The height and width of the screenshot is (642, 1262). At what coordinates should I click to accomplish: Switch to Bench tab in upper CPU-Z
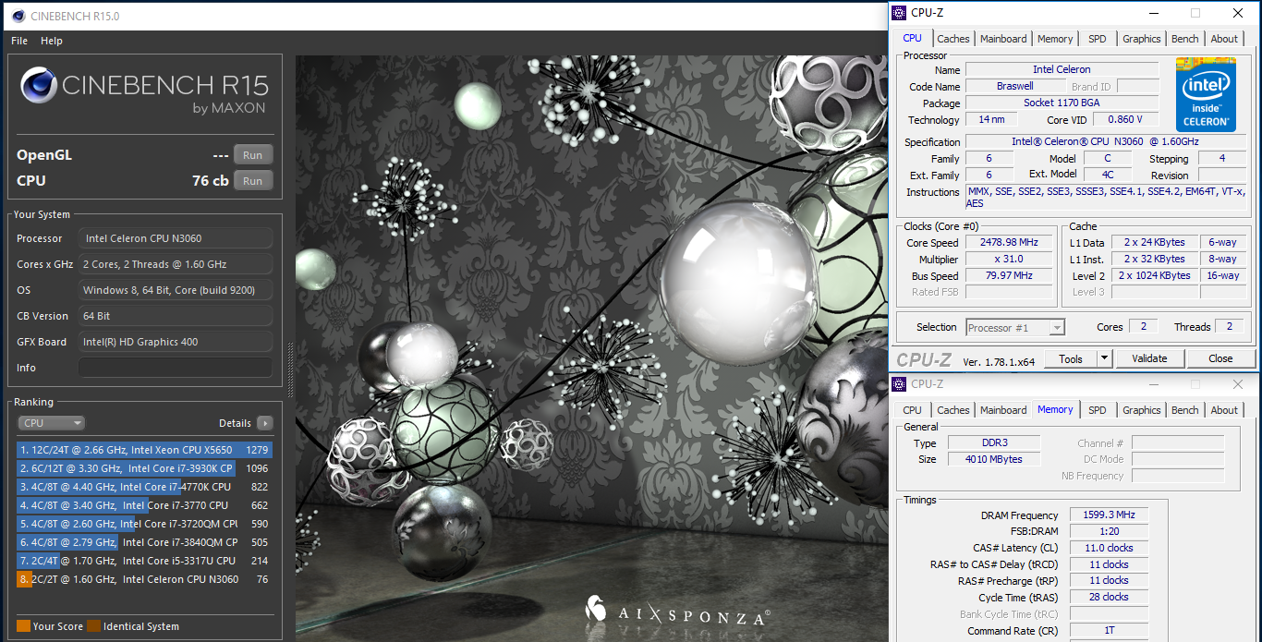click(1185, 39)
